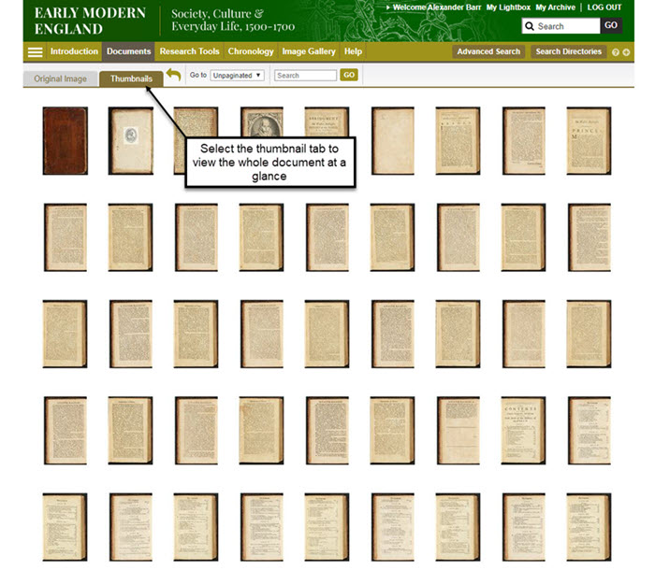
Task: Open the Chronology menu
Action: tap(251, 51)
